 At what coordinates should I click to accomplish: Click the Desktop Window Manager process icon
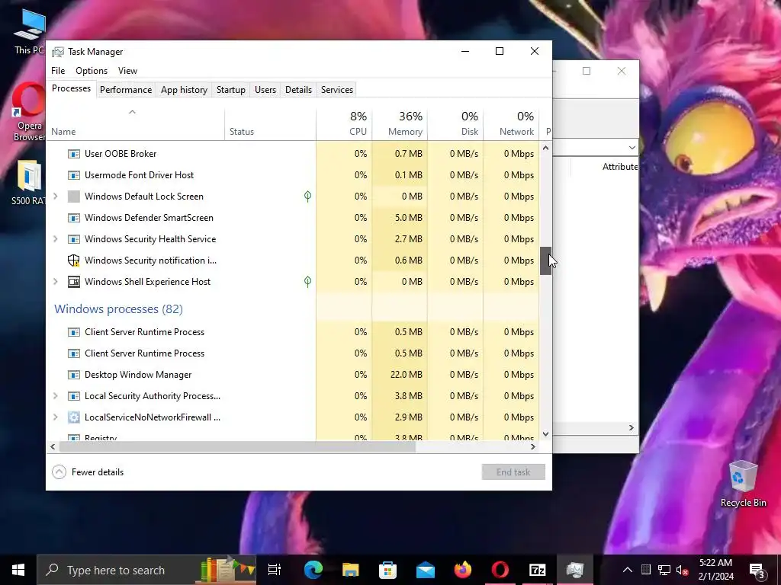click(x=74, y=375)
